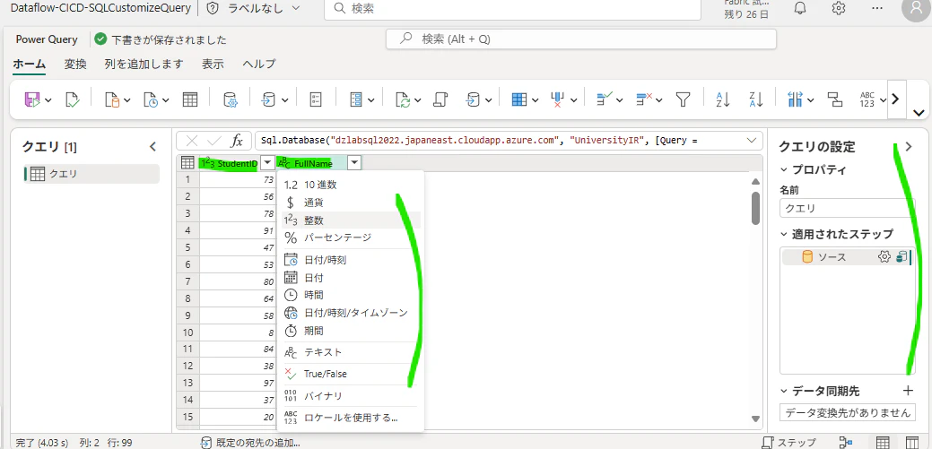Image resolution: width=932 pixels, height=449 pixels.
Task: Click the Filter rows funnel icon
Action: click(683, 99)
